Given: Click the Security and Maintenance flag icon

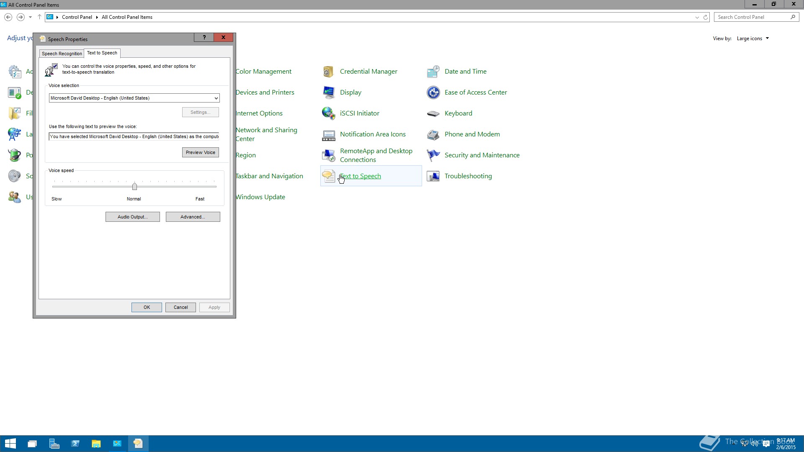Looking at the screenshot, I should [433, 155].
